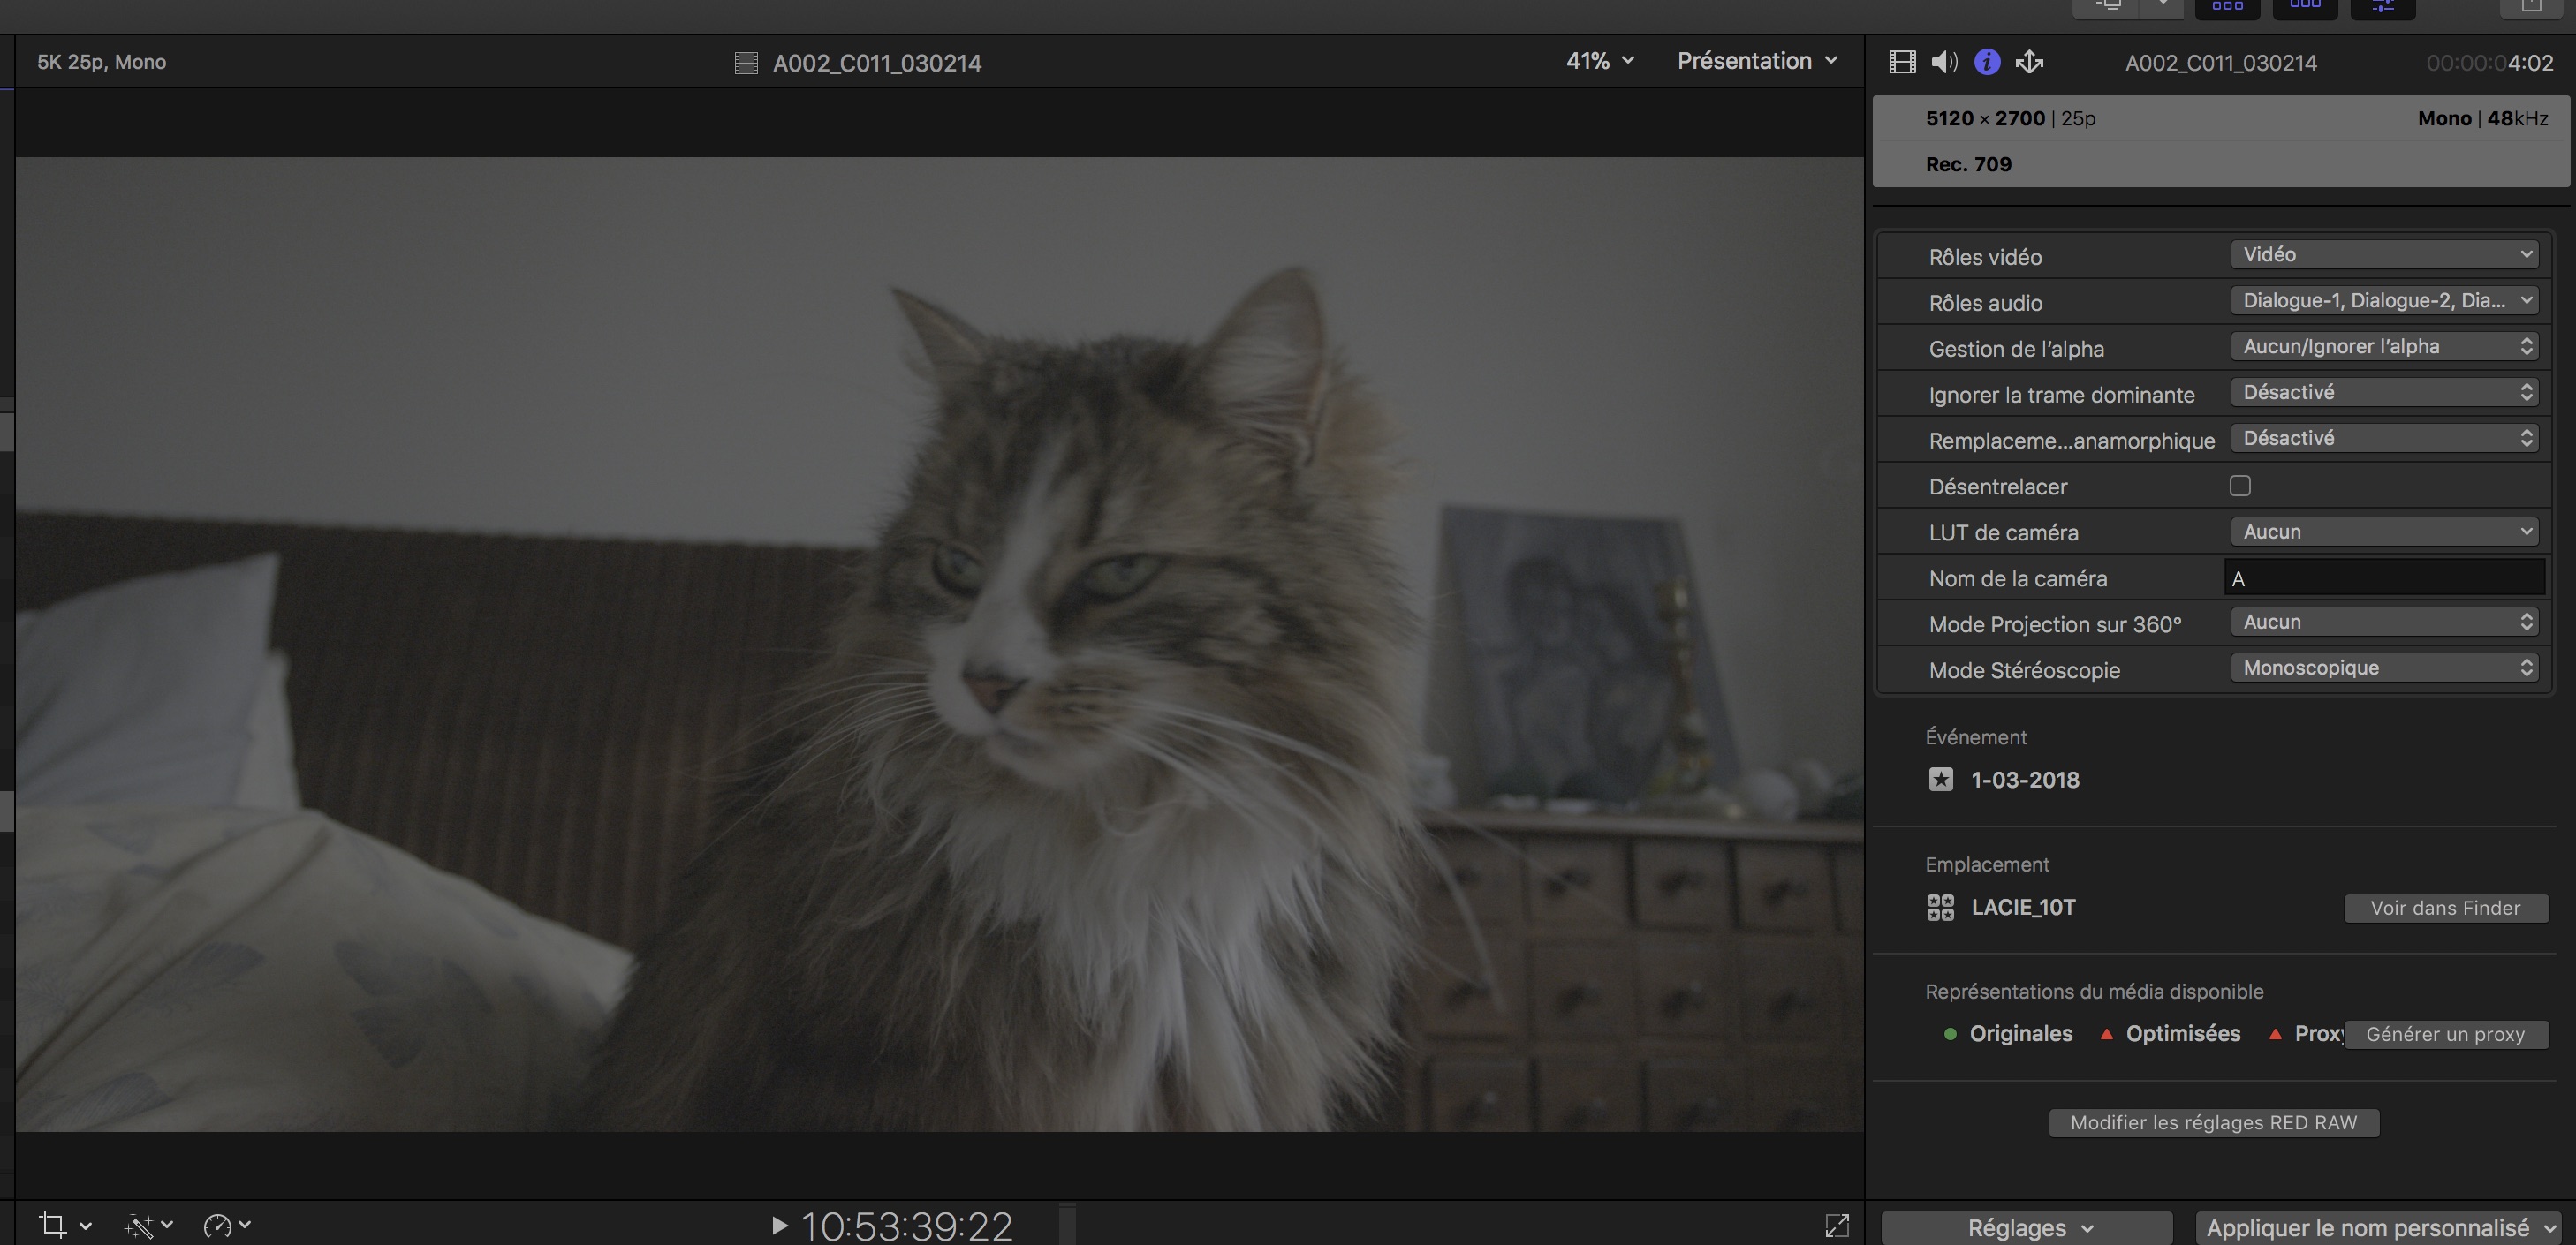2576x1245 pixels.
Task: Click the Voir dans Finder button
Action: coord(2445,909)
